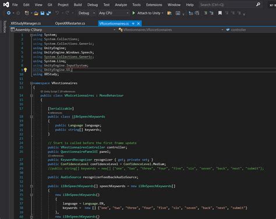Click the Open File folder icon

point(36,13)
